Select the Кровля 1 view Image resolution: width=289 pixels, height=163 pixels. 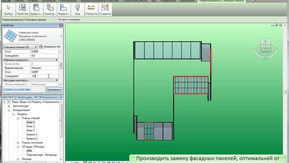(x=32, y=134)
